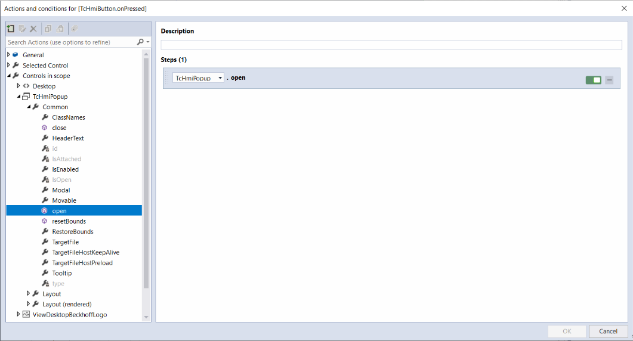Select the Modal property
This screenshot has height=341, width=633.
pyautogui.click(x=61, y=190)
